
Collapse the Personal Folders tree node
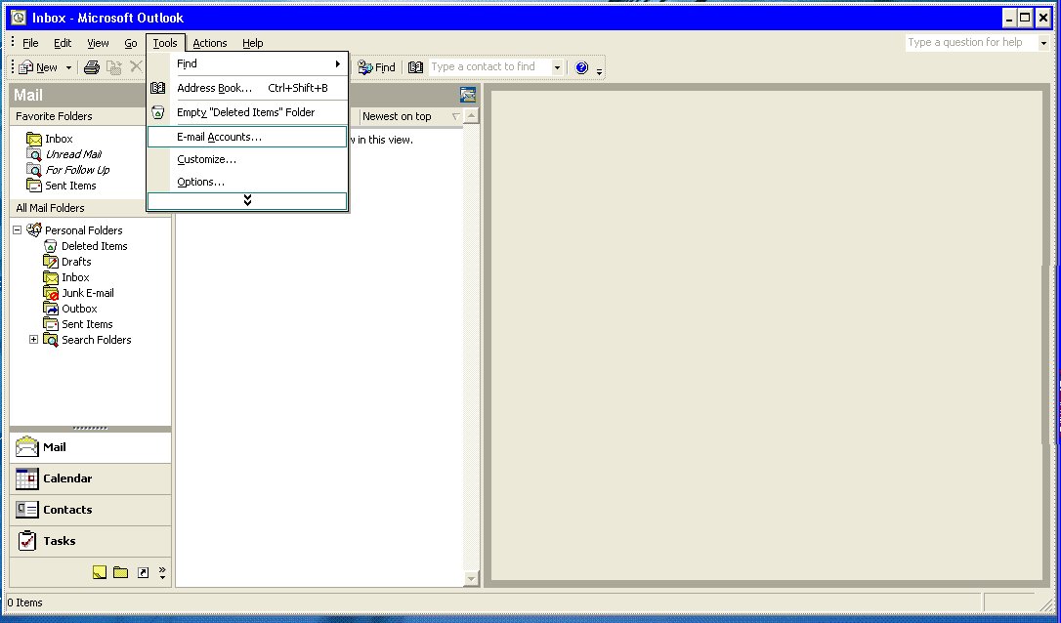18,230
